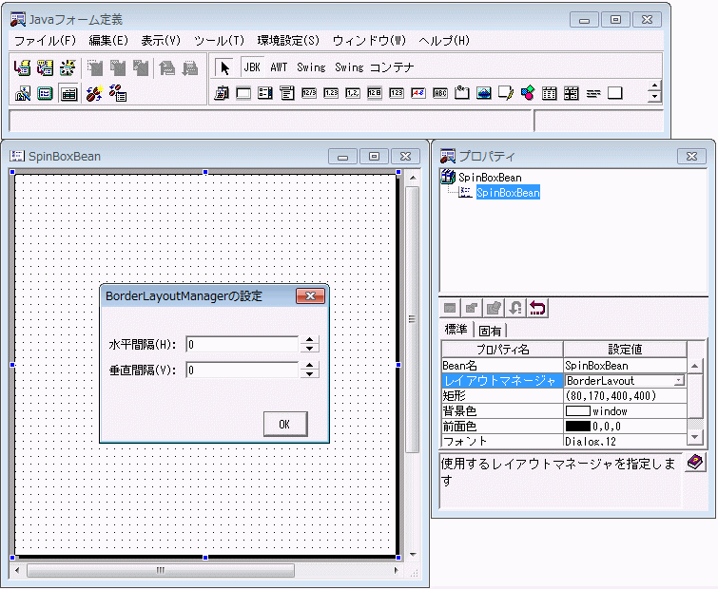
Task: Open the 環境設定(S) menu
Action: pos(288,41)
